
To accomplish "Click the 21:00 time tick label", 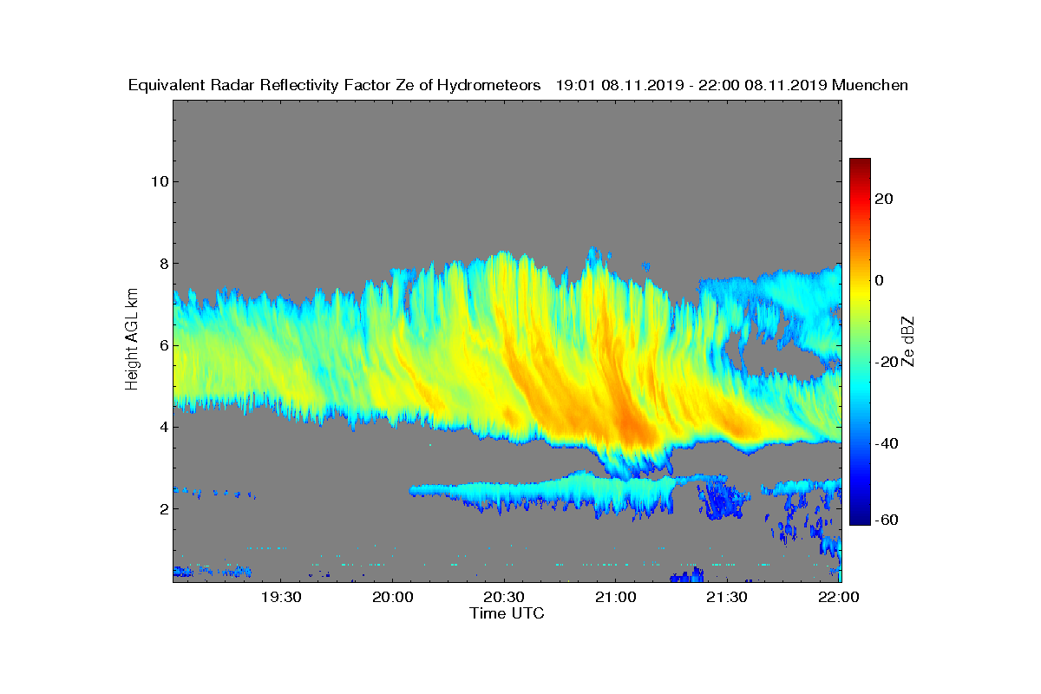I will [616, 597].
